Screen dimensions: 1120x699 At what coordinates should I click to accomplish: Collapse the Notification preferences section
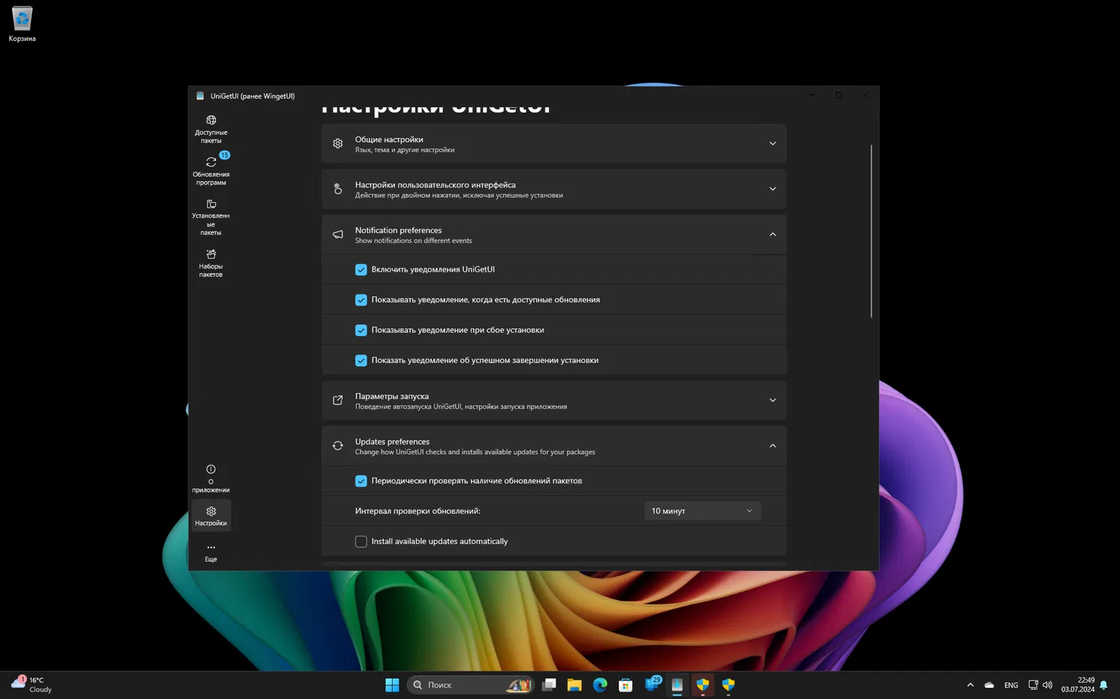tap(554, 234)
